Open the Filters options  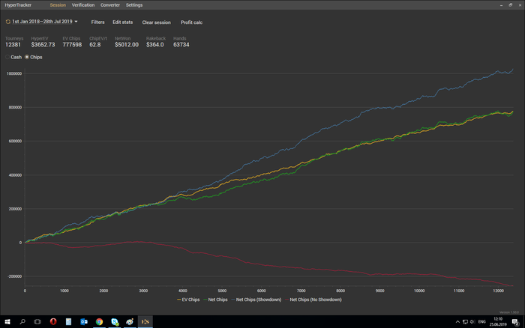(x=97, y=22)
